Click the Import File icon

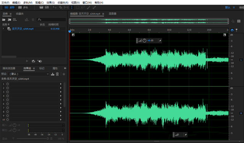pos(9,19)
